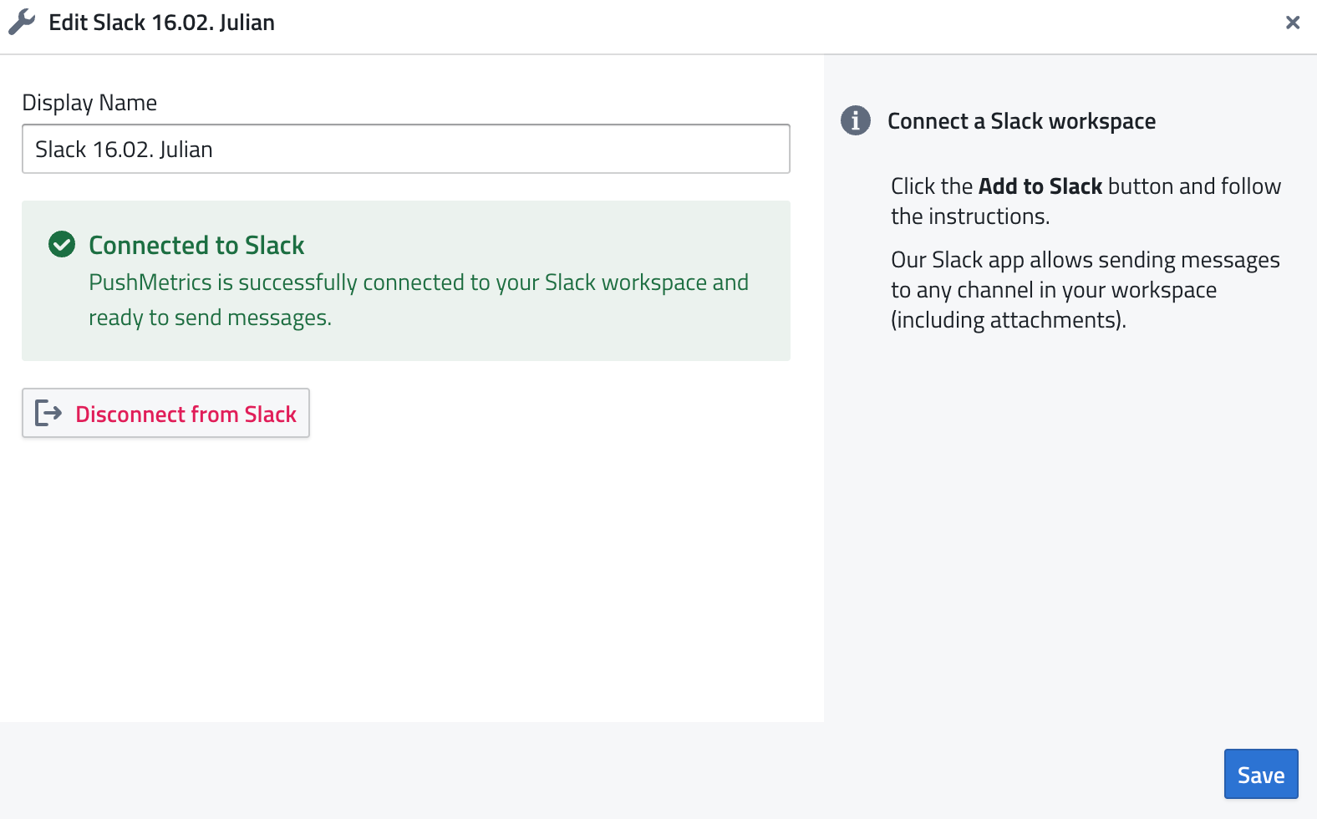The image size is (1317, 819).
Task: Click the Edit Slack 16.02. Julian title
Action: (x=161, y=23)
